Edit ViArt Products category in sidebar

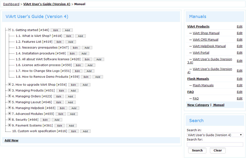coord(240,26)
